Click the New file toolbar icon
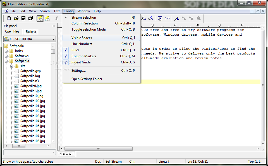The height and width of the screenshot is (166, 268). click(9, 18)
